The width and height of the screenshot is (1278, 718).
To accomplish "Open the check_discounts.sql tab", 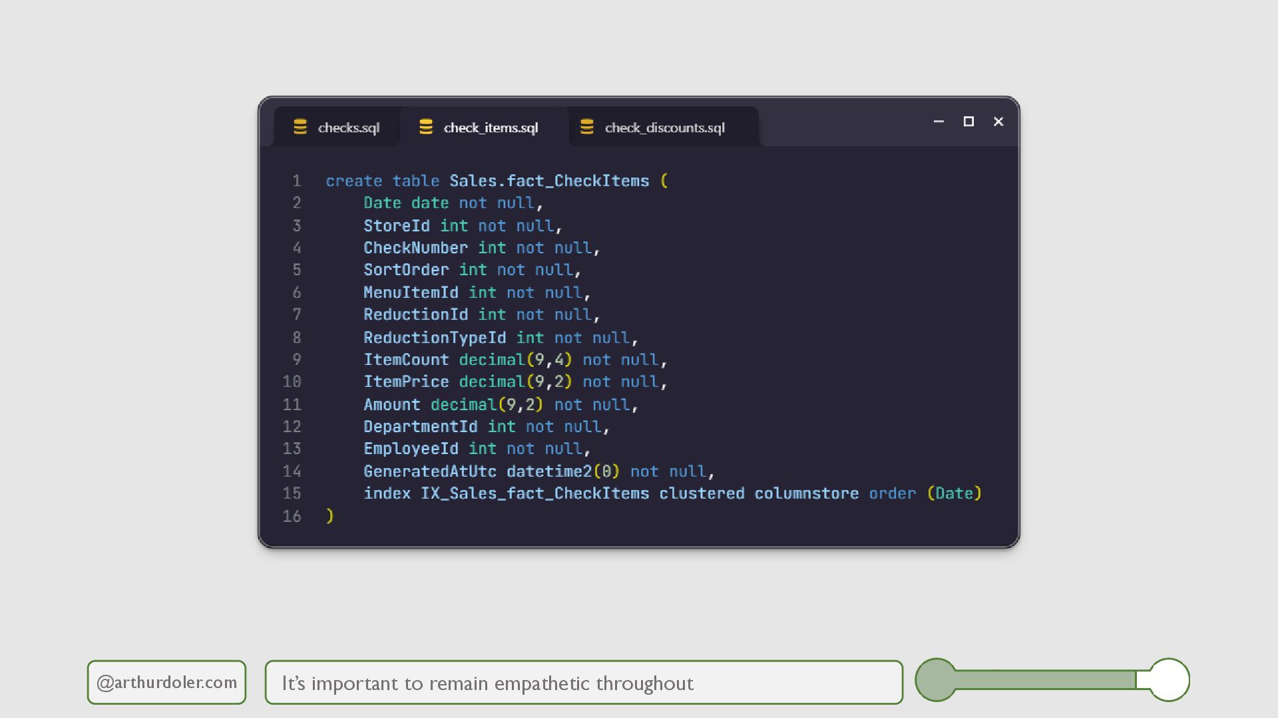I will (x=664, y=128).
